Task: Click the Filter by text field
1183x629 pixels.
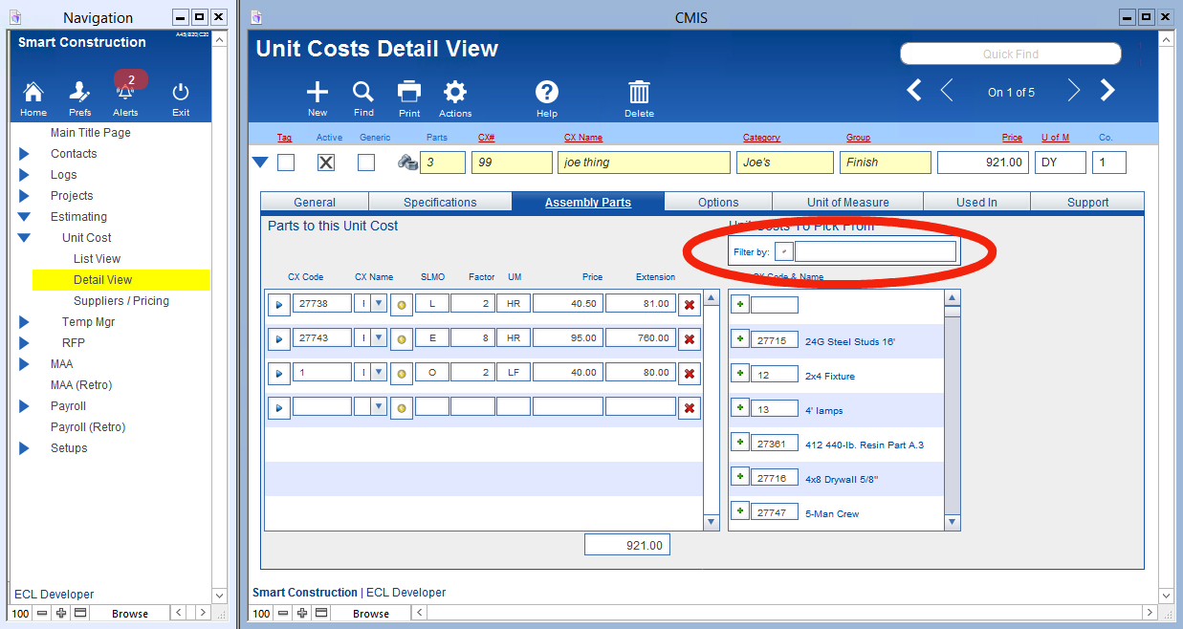Action: pos(875,251)
